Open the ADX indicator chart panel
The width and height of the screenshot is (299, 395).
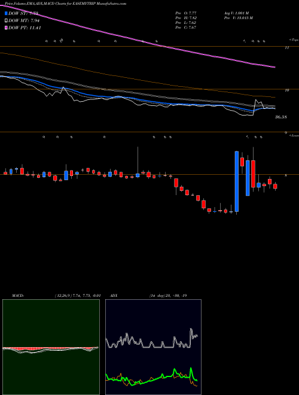pyautogui.click(x=153, y=347)
